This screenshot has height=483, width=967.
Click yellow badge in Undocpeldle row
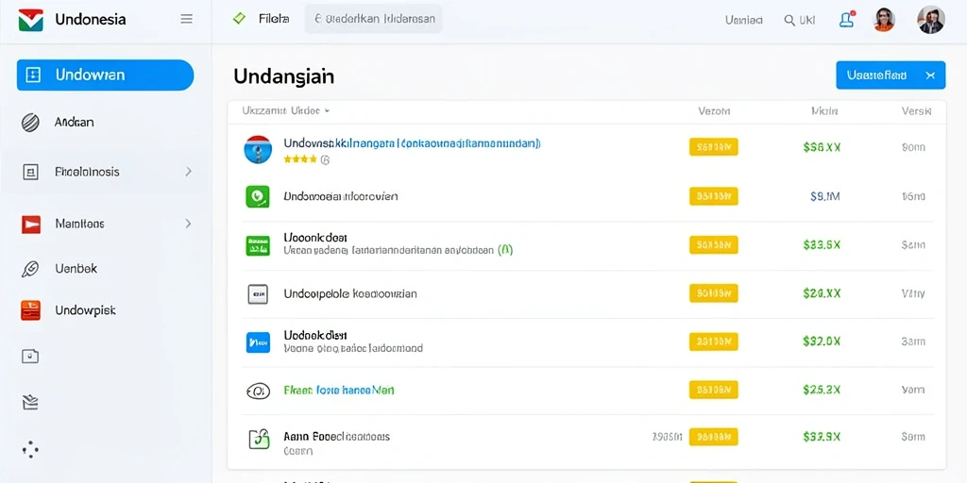coord(714,293)
